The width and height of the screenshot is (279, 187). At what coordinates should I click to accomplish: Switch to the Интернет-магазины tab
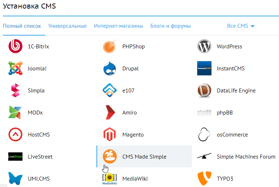119,26
